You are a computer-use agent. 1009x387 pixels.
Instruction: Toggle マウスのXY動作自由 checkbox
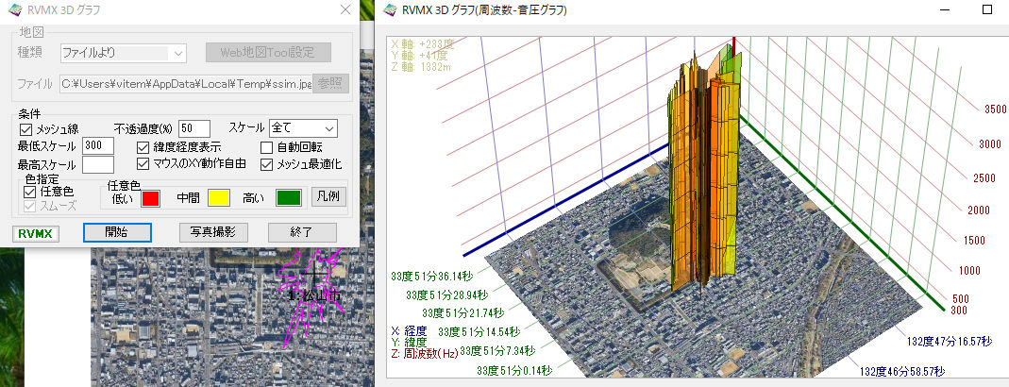point(143,164)
